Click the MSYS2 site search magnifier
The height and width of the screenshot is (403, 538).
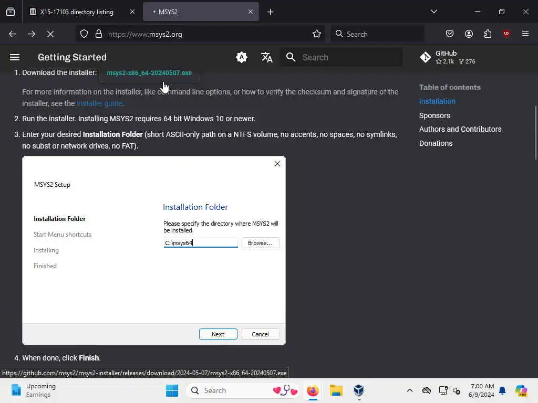click(291, 57)
